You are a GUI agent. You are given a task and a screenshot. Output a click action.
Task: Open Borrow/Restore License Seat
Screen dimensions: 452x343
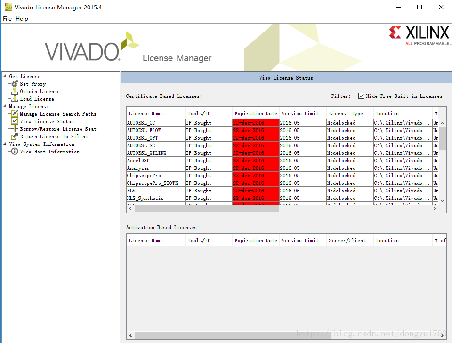(58, 129)
